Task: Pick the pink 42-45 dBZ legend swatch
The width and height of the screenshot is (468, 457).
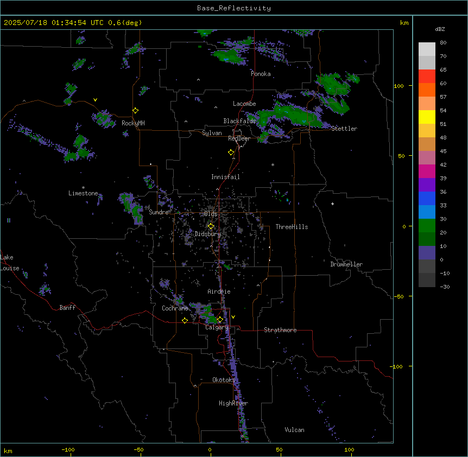Action: [x=427, y=158]
